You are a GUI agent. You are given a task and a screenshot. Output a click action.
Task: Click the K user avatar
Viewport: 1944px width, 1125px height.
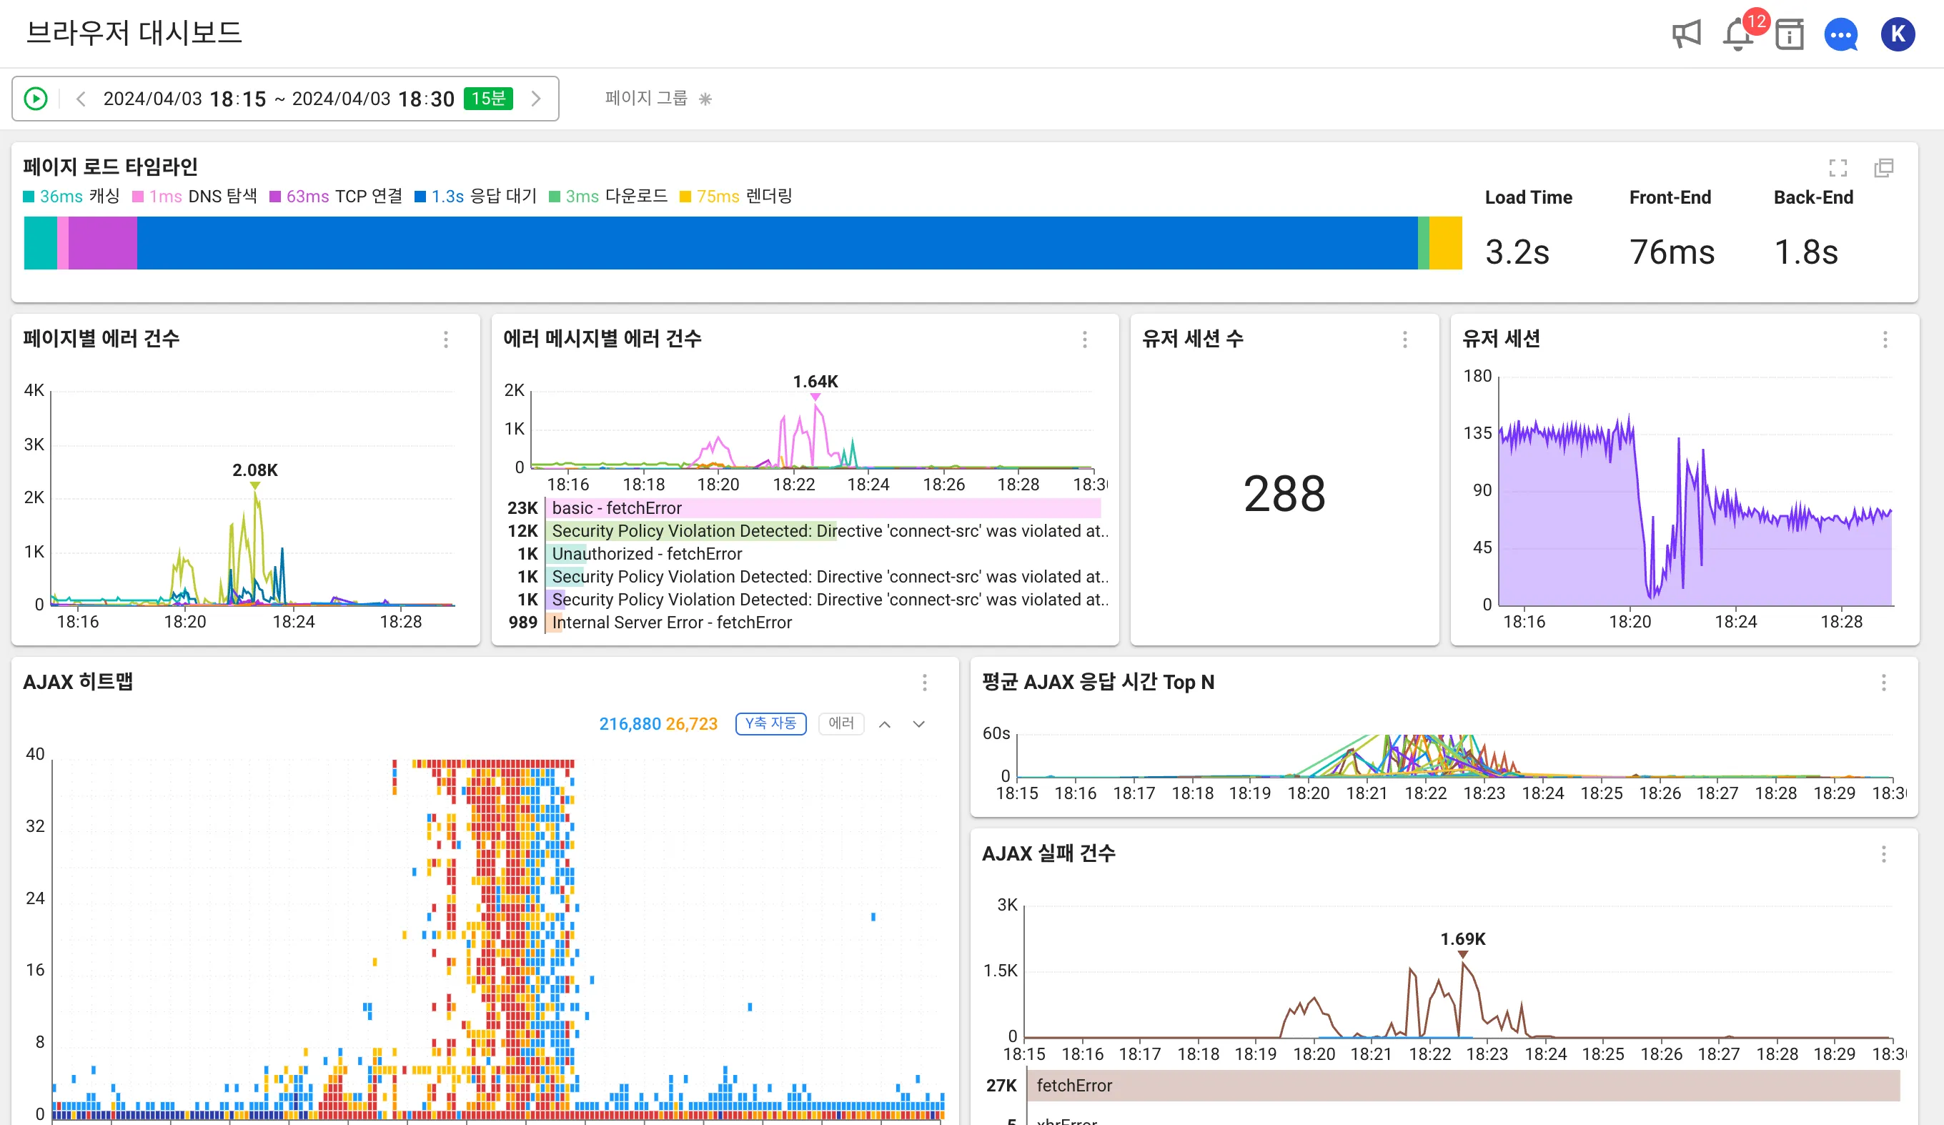[x=1897, y=34]
